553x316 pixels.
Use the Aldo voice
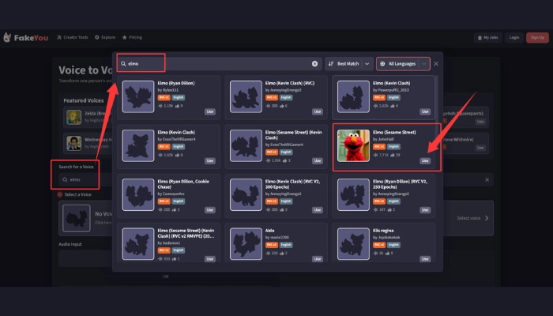point(318,258)
